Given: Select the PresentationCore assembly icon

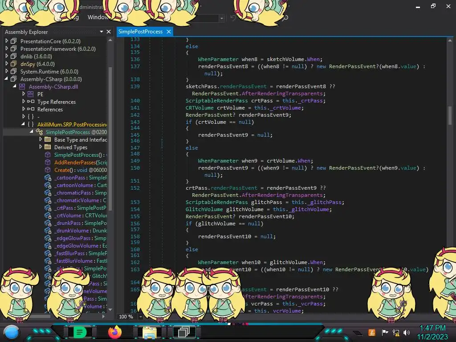Looking at the screenshot, I should coord(14,41).
